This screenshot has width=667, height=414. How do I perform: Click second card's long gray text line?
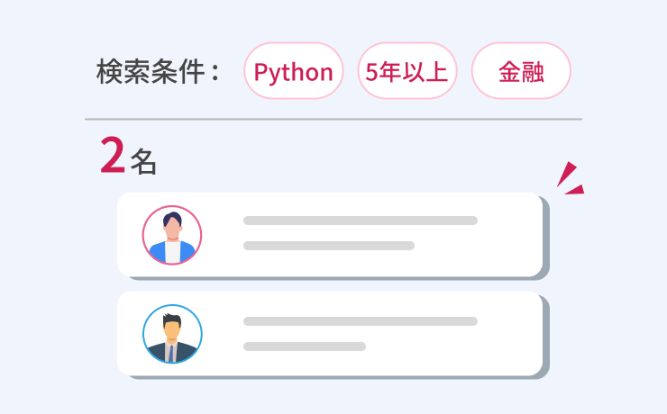[x=360, y=321]
